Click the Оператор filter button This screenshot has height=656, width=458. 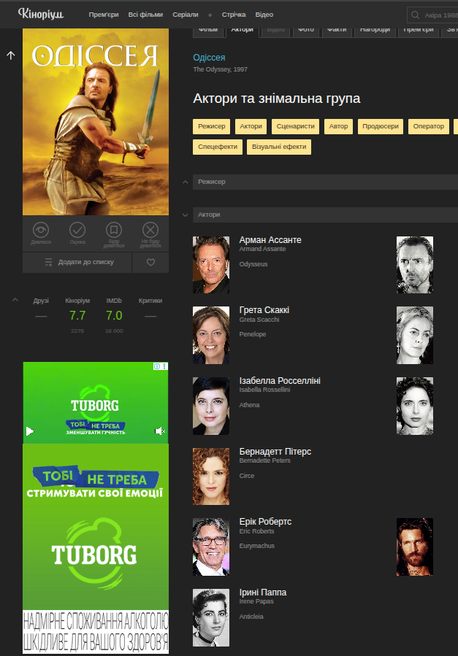(x=428, y=126)
